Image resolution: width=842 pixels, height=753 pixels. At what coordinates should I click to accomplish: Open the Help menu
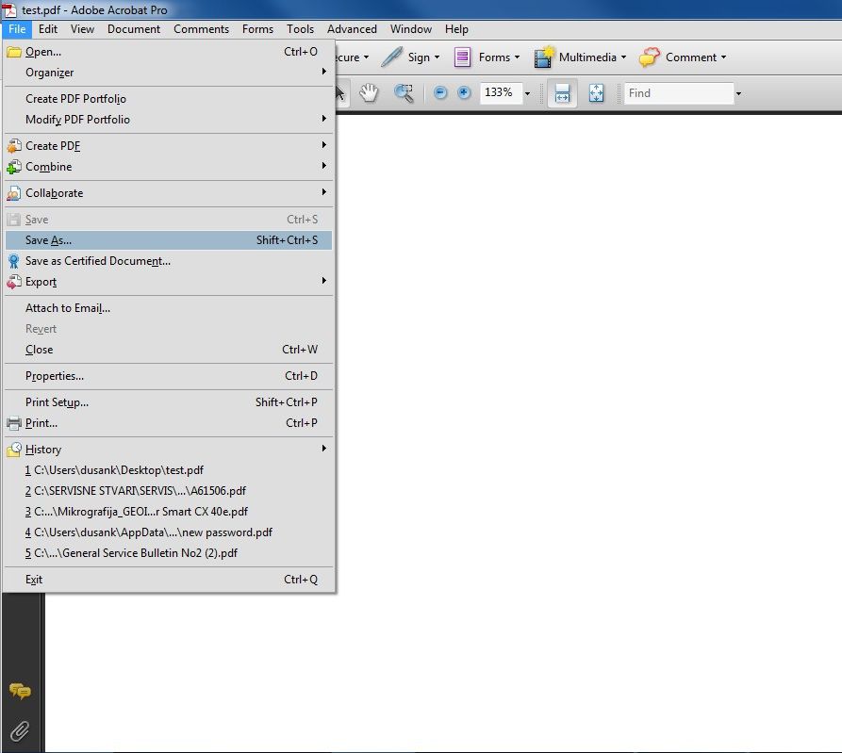click(x=456, y=29)
